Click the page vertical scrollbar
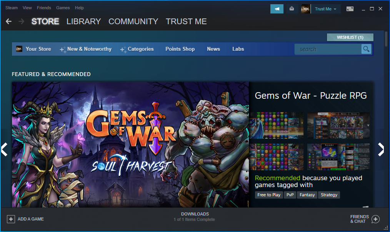This screenshot has height=232, width=390. click(386, 39)
